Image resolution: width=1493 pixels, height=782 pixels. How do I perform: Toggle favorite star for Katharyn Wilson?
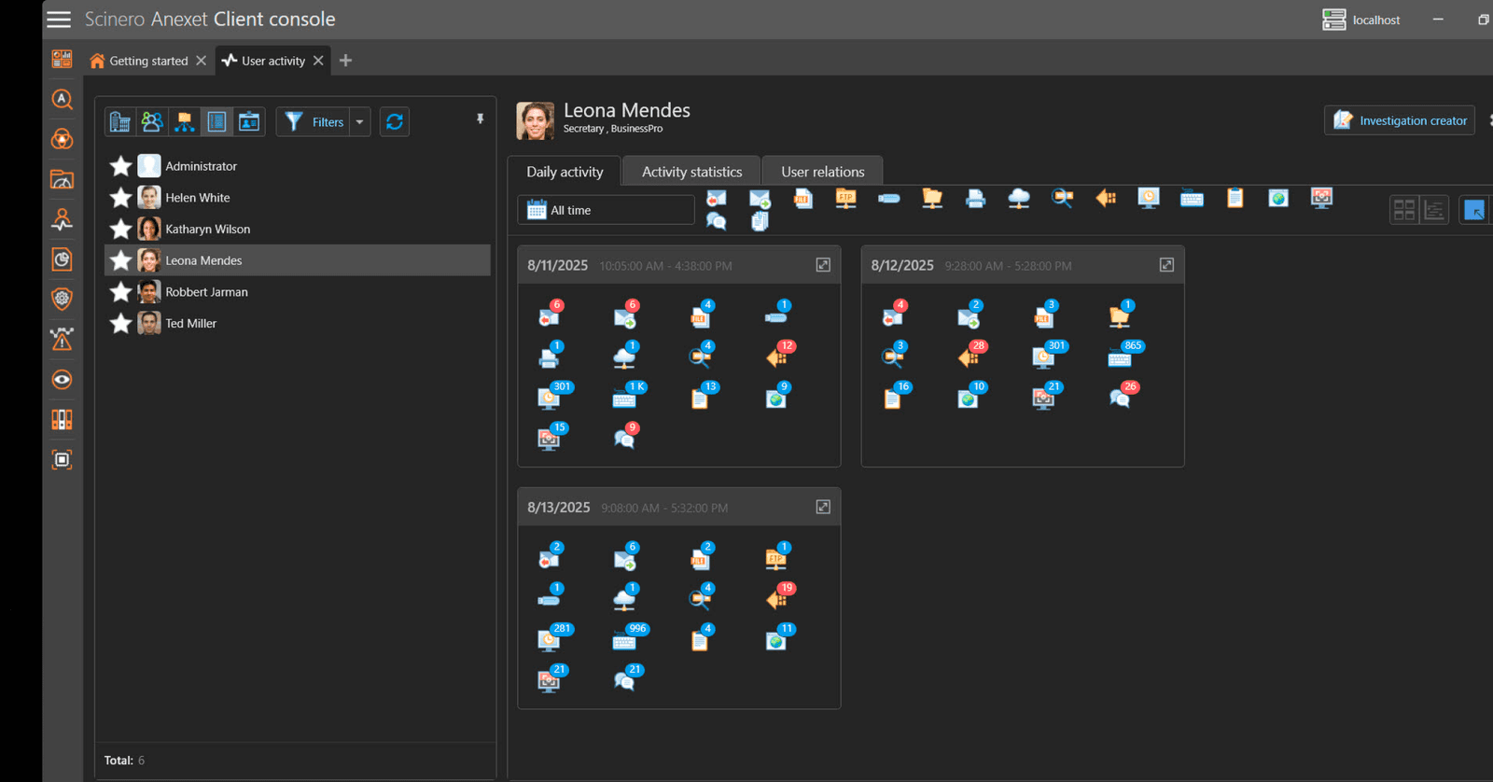tap(120, 229)
